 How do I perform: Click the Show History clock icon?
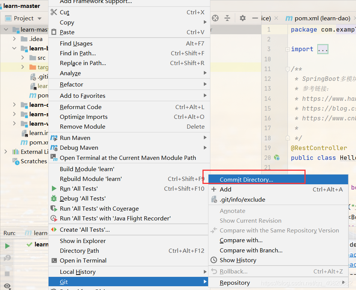pyautogui.click(x=214, y=260)
